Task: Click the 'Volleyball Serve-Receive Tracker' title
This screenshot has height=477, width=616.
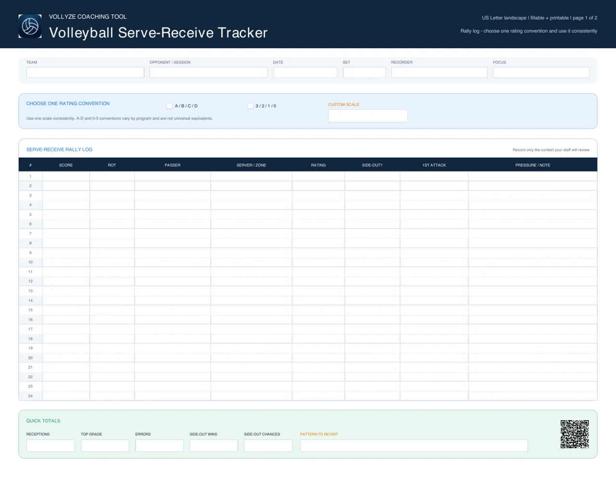Action: [158, 33]
